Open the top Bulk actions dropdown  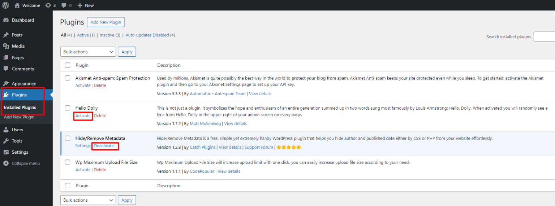pyautogui.click(x=88, y=52)
